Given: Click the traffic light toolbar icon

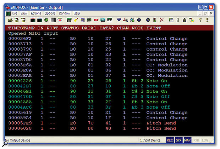Looking at the screenshot, I should pyautogui.click(x=154, y=20).
